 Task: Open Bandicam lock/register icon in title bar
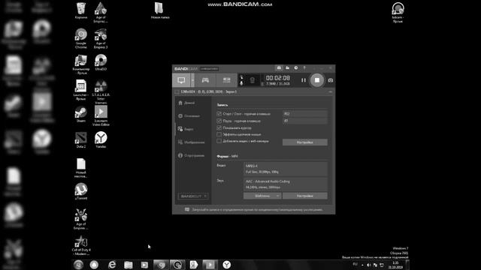279,68
